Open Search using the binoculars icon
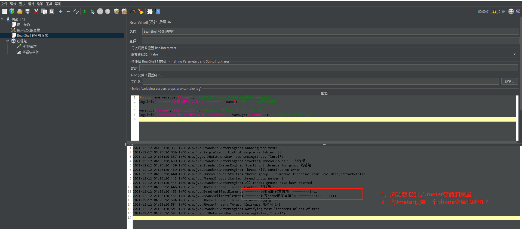This screenshot has height=229, width=522. click(x=133, y=11)
